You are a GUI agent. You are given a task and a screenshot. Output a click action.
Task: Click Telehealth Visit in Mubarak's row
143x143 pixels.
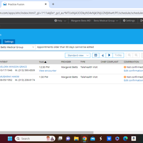tap(89, 77)
